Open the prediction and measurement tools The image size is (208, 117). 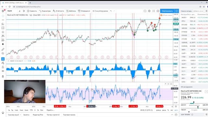coord(3,40)
